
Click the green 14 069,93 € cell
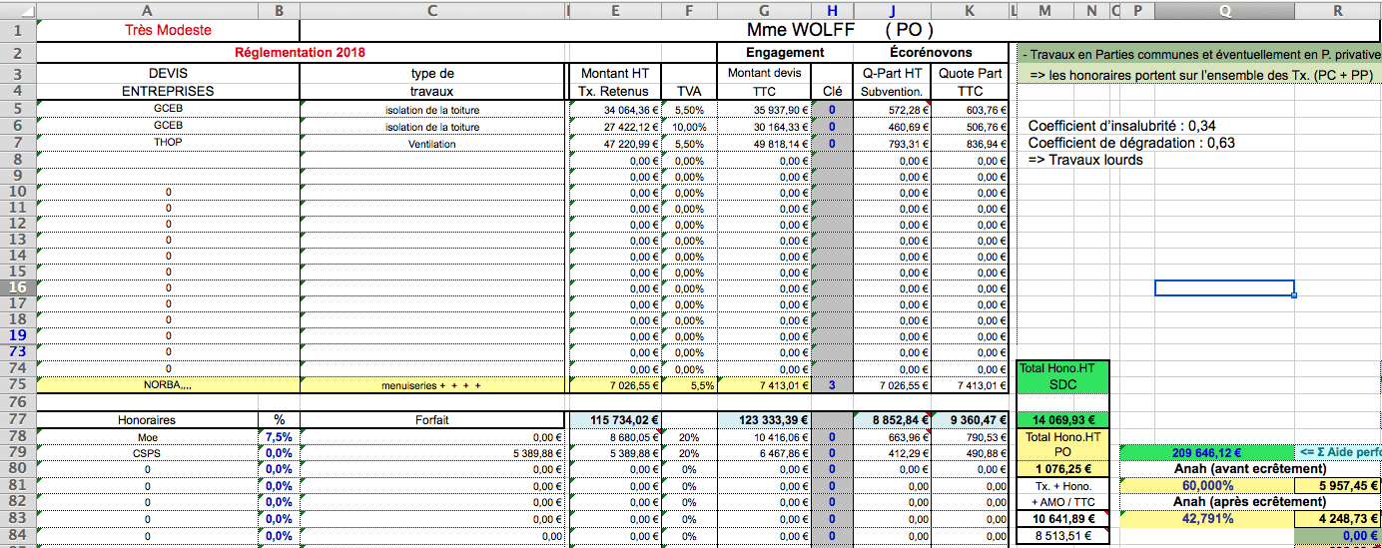[x=1063, y=420]
